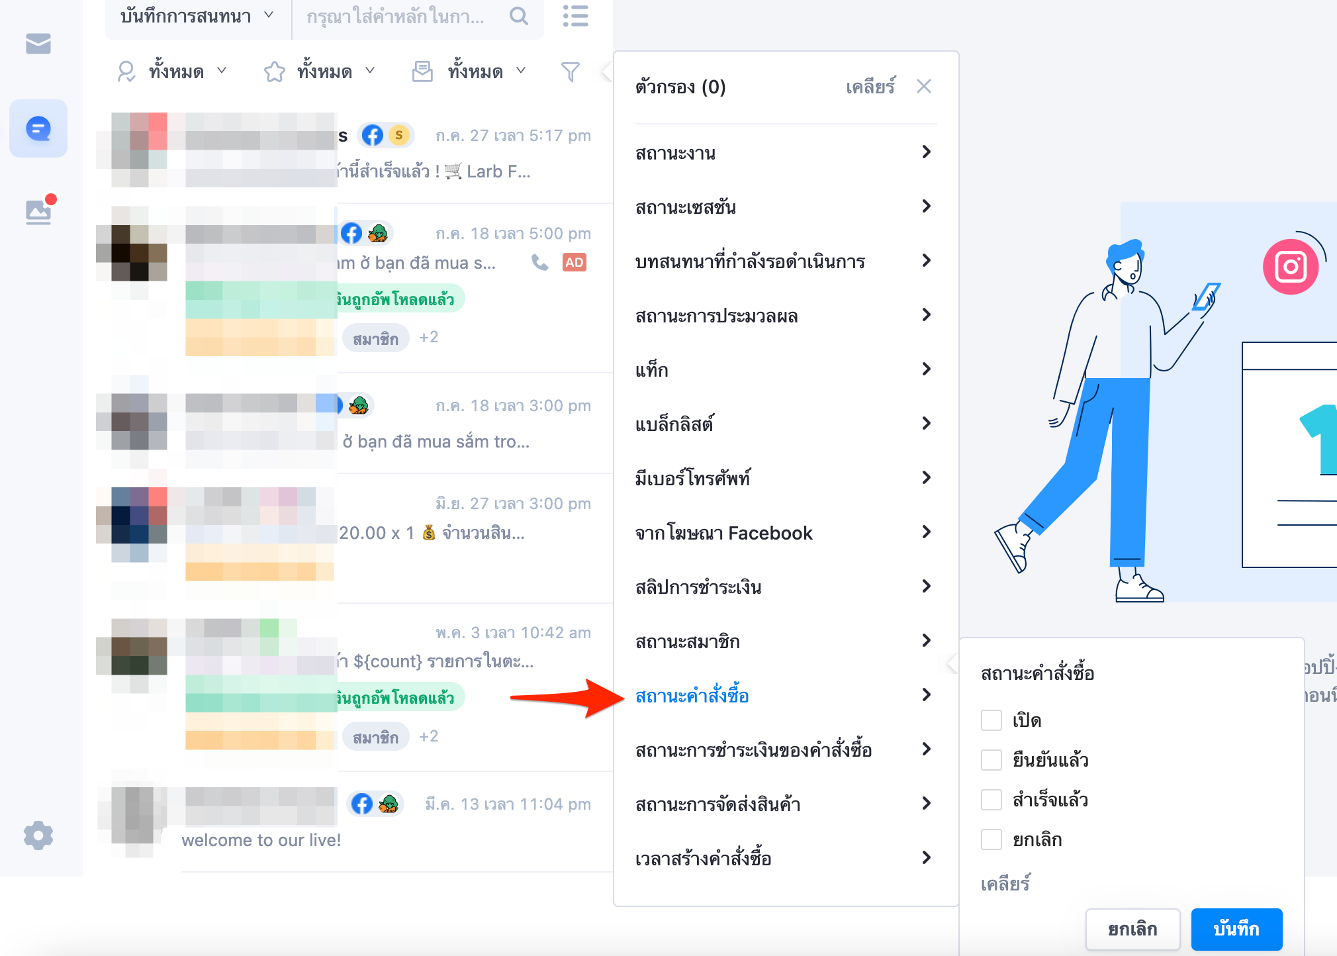Viewport: 1337px width, 956px height.
Task: Expand แท็ก filter chevron
Action: pos(927,369)
